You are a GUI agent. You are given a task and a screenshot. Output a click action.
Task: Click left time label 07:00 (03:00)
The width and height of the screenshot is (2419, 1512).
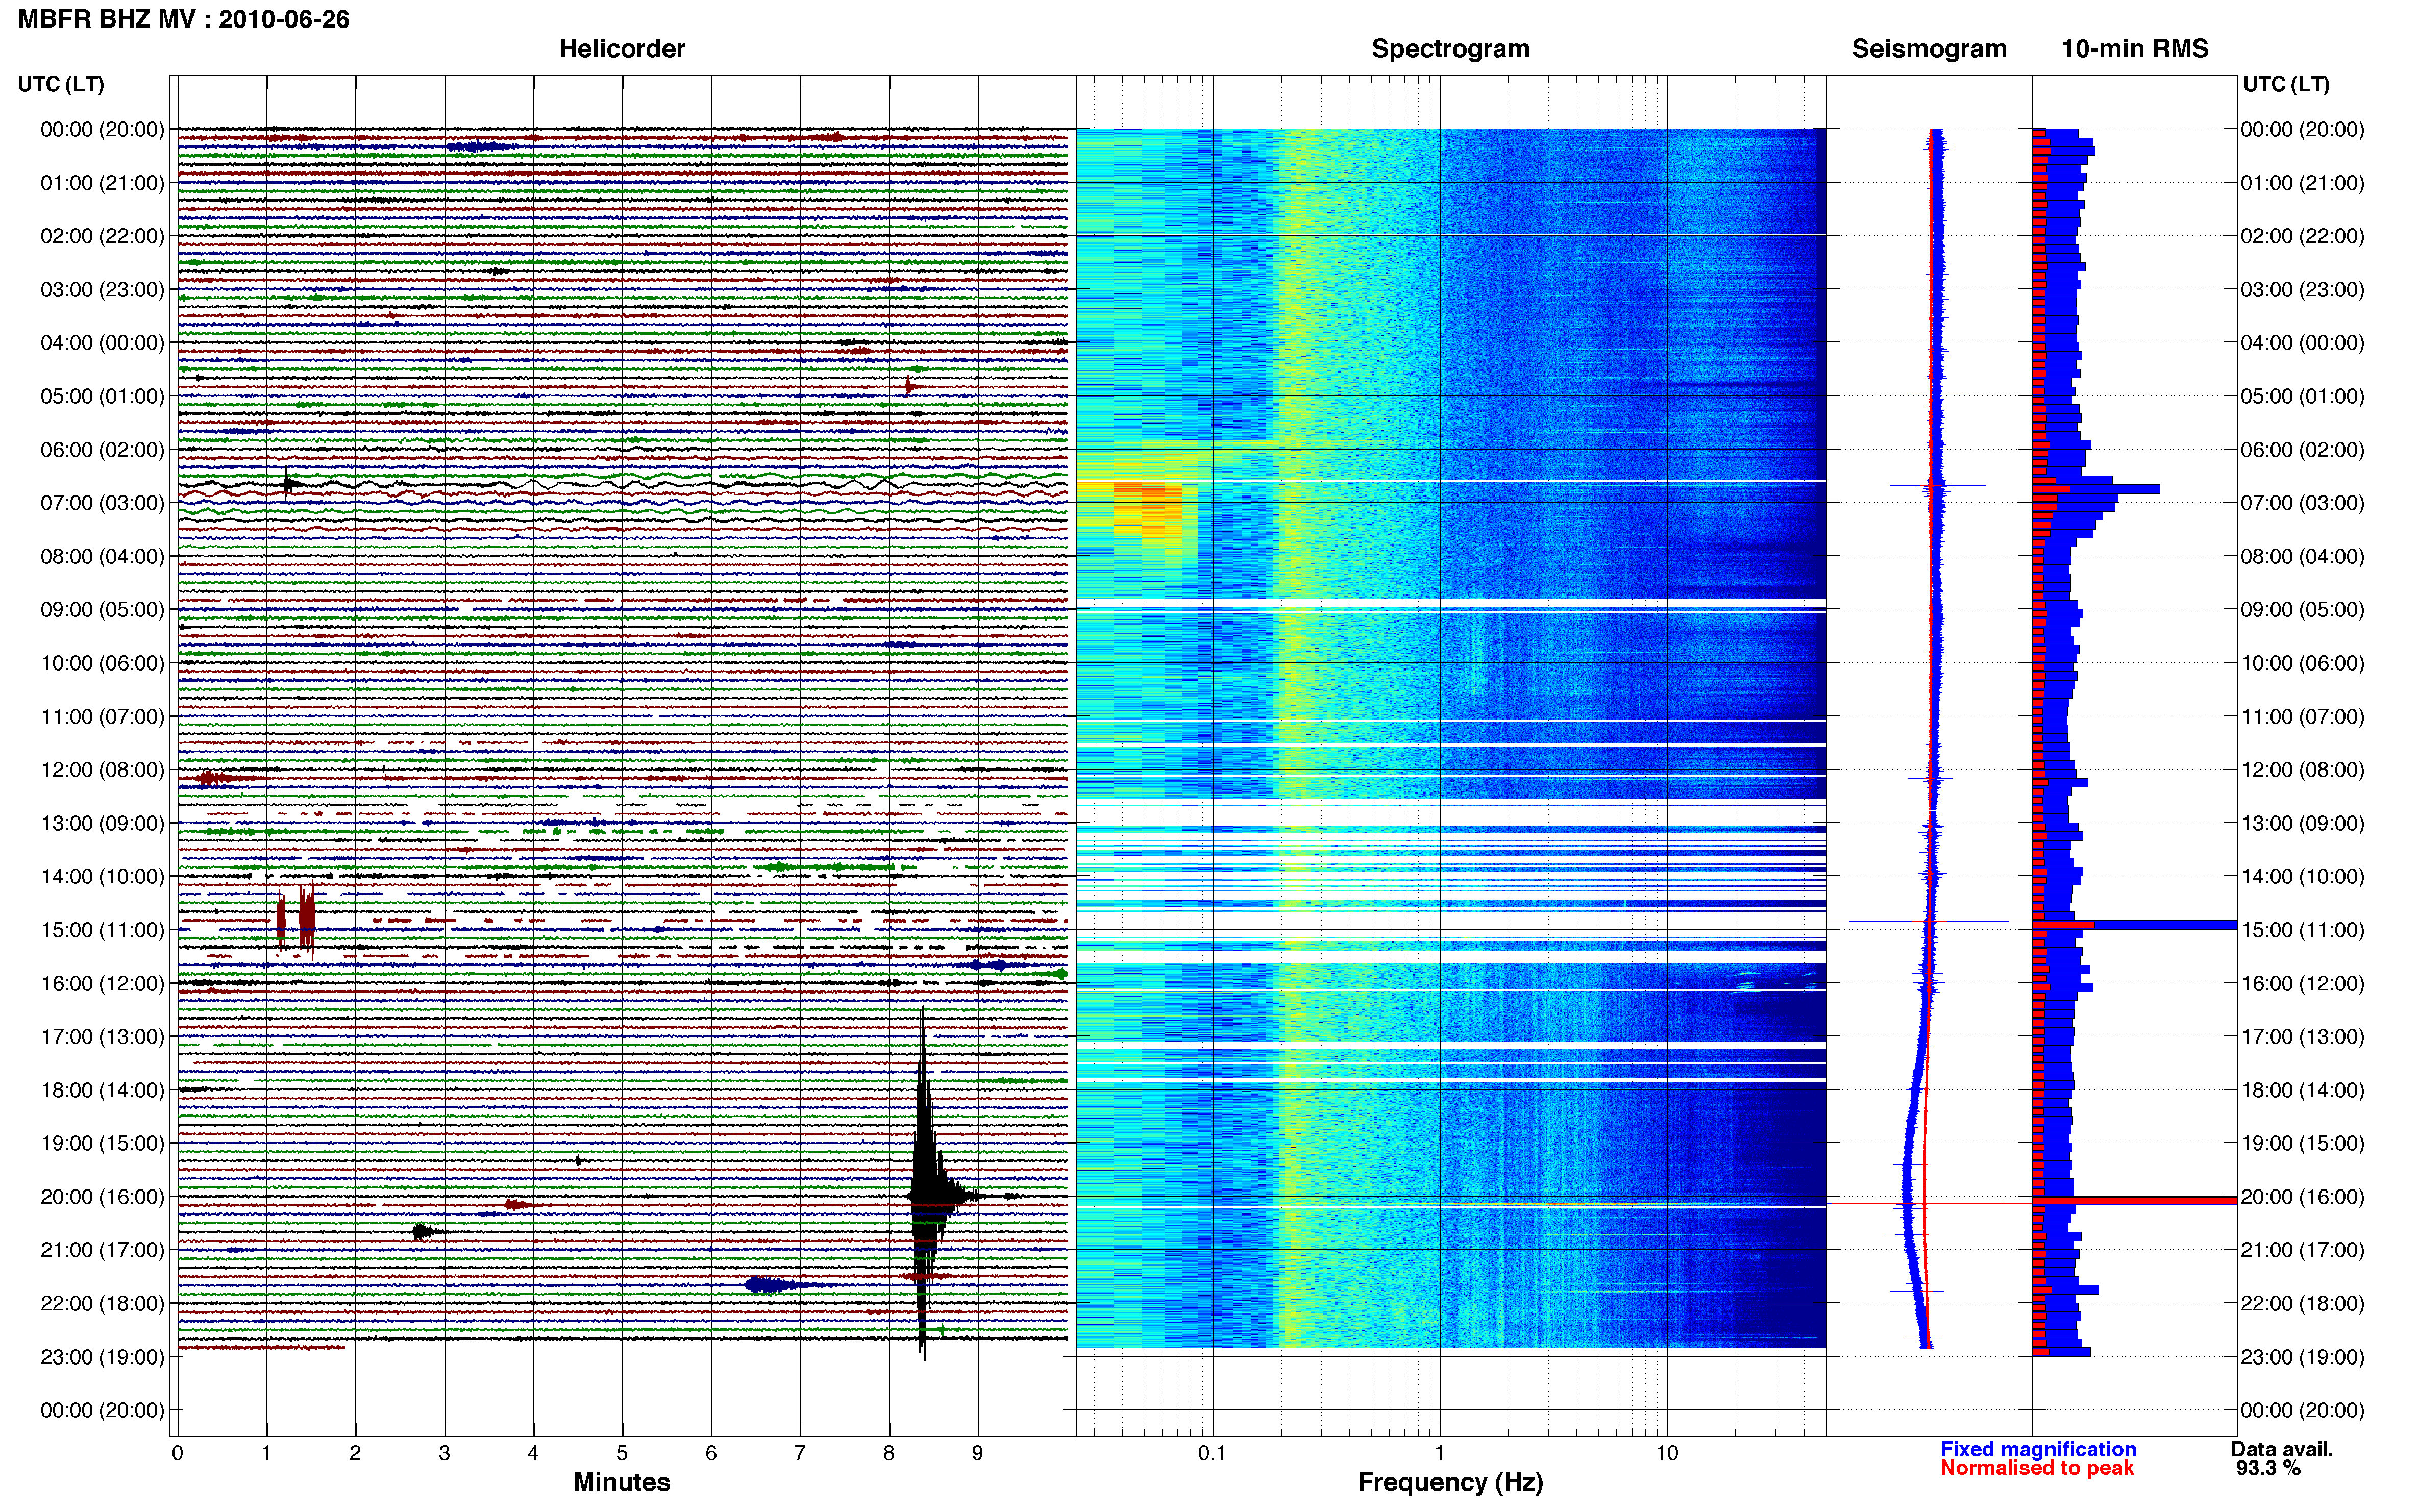point(102,503)
